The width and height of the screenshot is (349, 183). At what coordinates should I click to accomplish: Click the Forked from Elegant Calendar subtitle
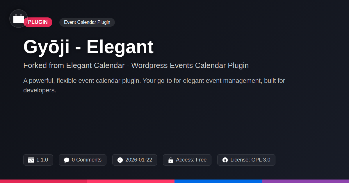click(x=136, y=66)
